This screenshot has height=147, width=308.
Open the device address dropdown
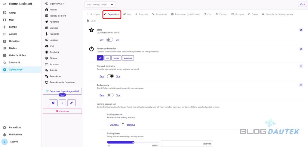coord(100,4)
